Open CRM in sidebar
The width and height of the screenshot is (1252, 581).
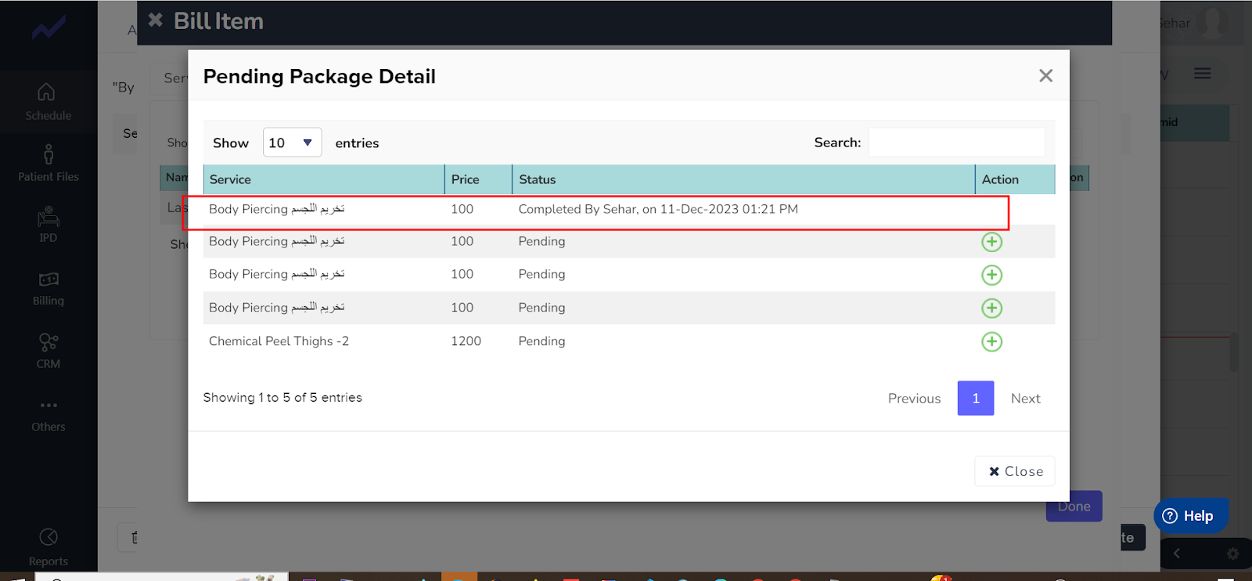(x=48, y=351)
